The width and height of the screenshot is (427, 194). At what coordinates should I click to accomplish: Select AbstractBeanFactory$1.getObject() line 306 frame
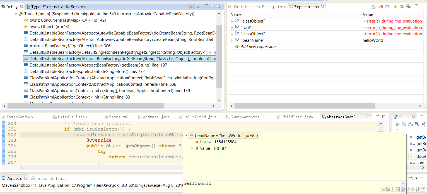pyautogui.click(x=67, y=46)
